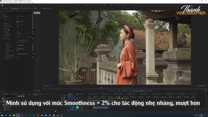Open the Window menu
The image size is (208, 117).
tap(28, 3)
